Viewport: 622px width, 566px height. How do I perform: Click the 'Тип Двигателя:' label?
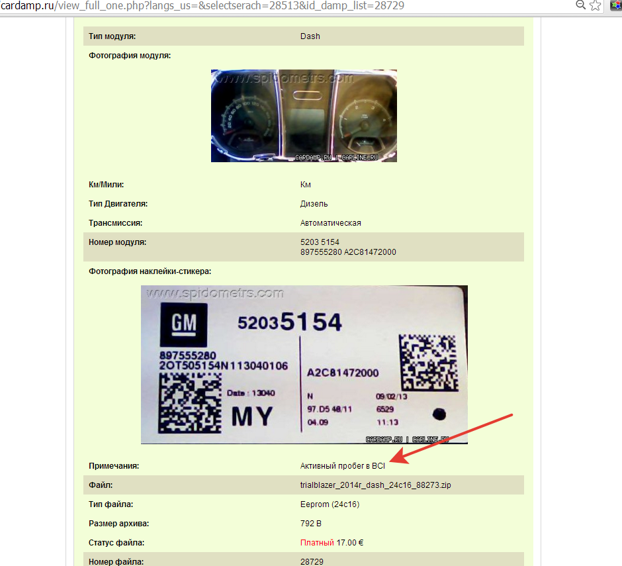[x=118, y=204]
